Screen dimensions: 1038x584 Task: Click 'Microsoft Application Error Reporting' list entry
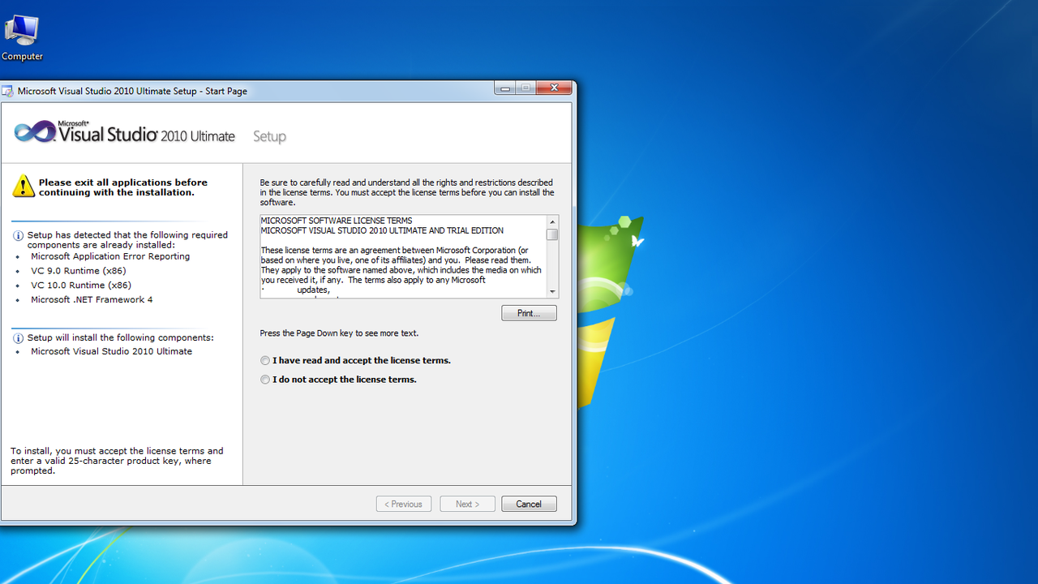pos(110,256)
